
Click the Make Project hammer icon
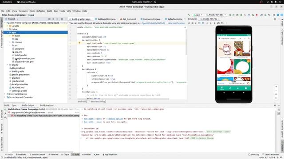[x=189, y=15]
